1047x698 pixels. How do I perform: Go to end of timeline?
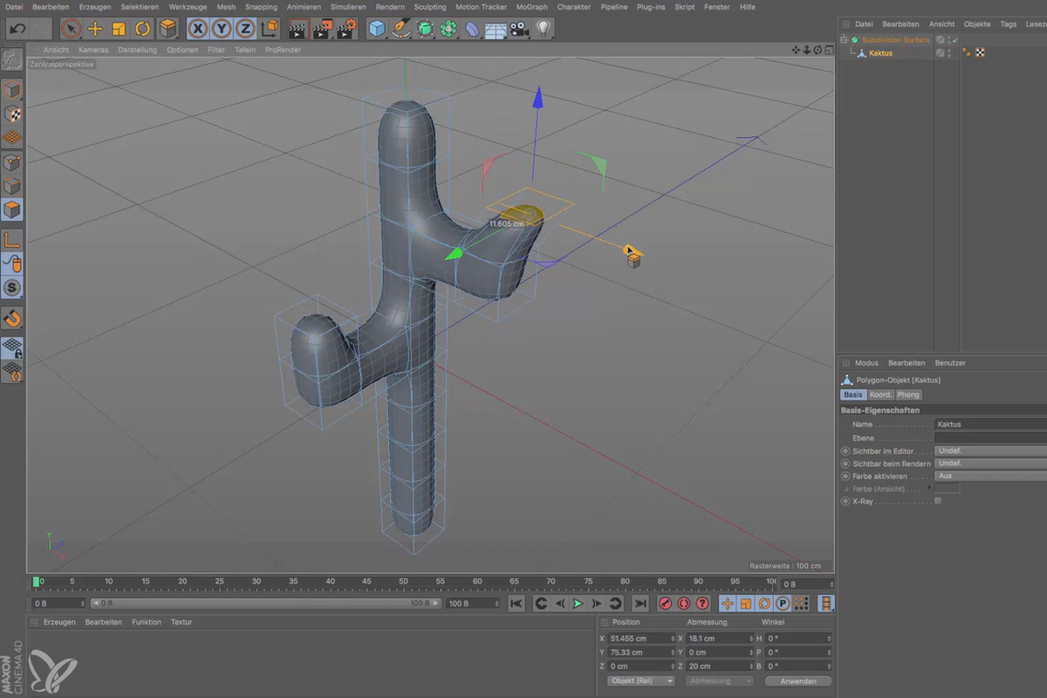[640, 603]
